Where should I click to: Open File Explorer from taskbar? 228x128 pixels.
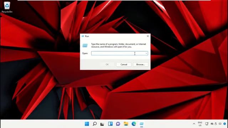coord(126,124)
